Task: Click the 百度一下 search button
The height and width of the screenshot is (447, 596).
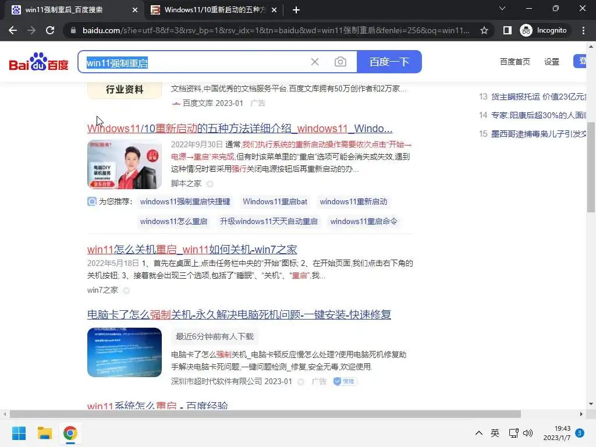Action: point(389,62)
